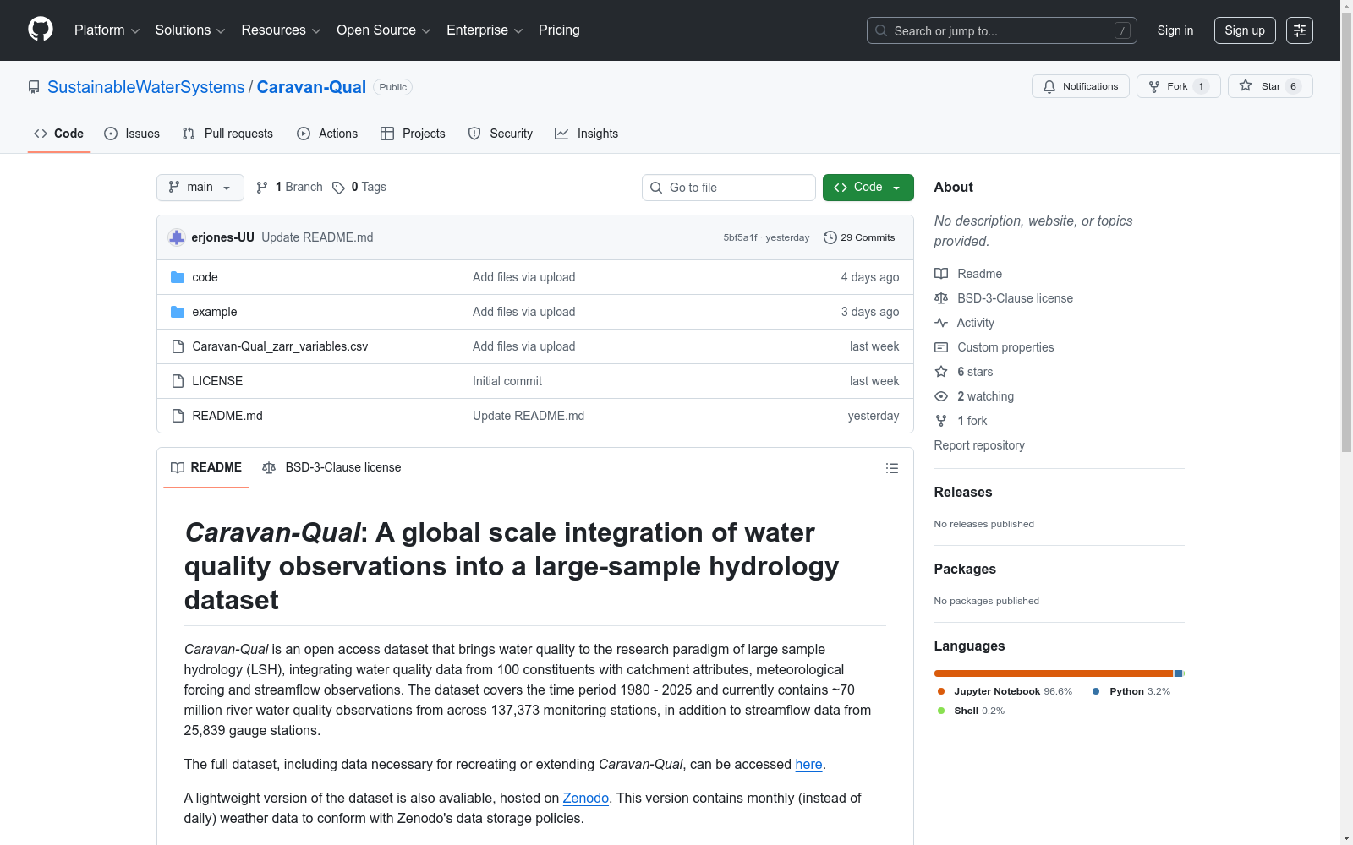Click the GitHub logo icon
Screen dimensions: 1353x845
[x=41, y=30]
